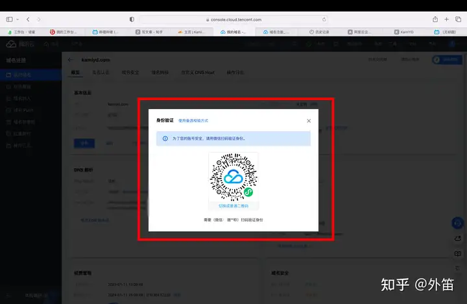Image resolution: width=467 pixels, height=304 pixels.
Task: Open the 域名转移 page tab
Action: (160, 73)
